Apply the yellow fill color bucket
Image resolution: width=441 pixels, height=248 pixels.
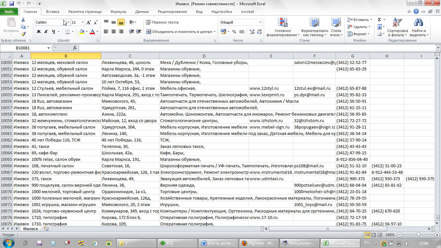point(82,32)
